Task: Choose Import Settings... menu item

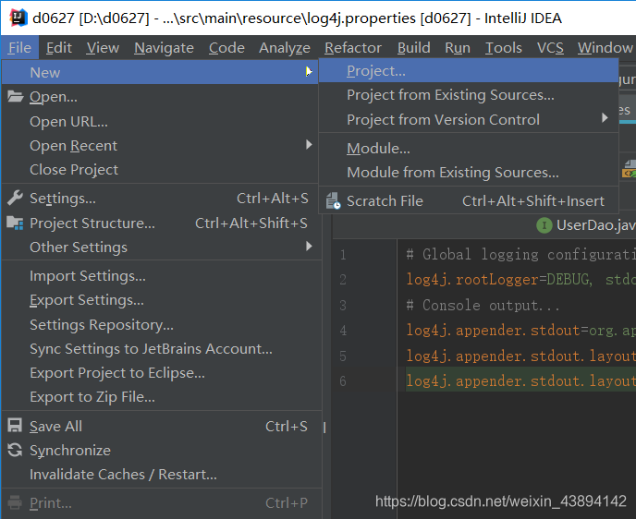Action: pyautogui.click(x=160, y=276)
